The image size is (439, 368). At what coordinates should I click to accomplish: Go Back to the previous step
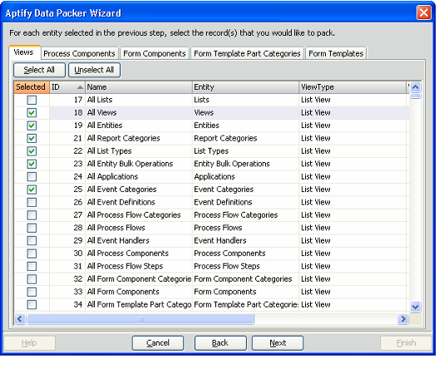220,343
